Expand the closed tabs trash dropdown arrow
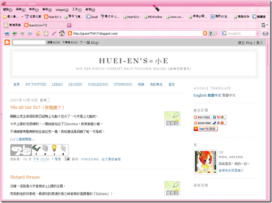This screenshot has height=203, width=272. tap(267, 25)
